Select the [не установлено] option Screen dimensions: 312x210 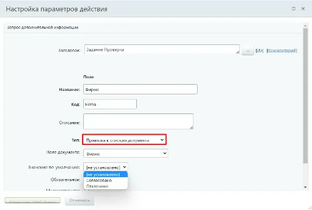106,174
